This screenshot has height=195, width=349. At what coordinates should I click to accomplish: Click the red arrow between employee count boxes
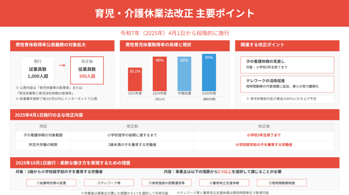click(x=62, y=65)
